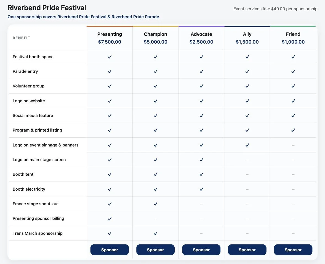Click the one-sponsorship-covers subtitle text
325x264 pixels.
click(84, 17)
